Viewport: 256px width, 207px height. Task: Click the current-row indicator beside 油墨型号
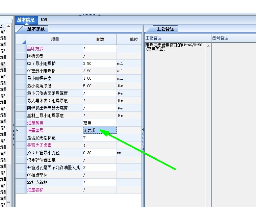17,130
